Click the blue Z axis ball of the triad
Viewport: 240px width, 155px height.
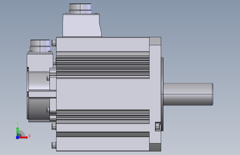[17, 137]
